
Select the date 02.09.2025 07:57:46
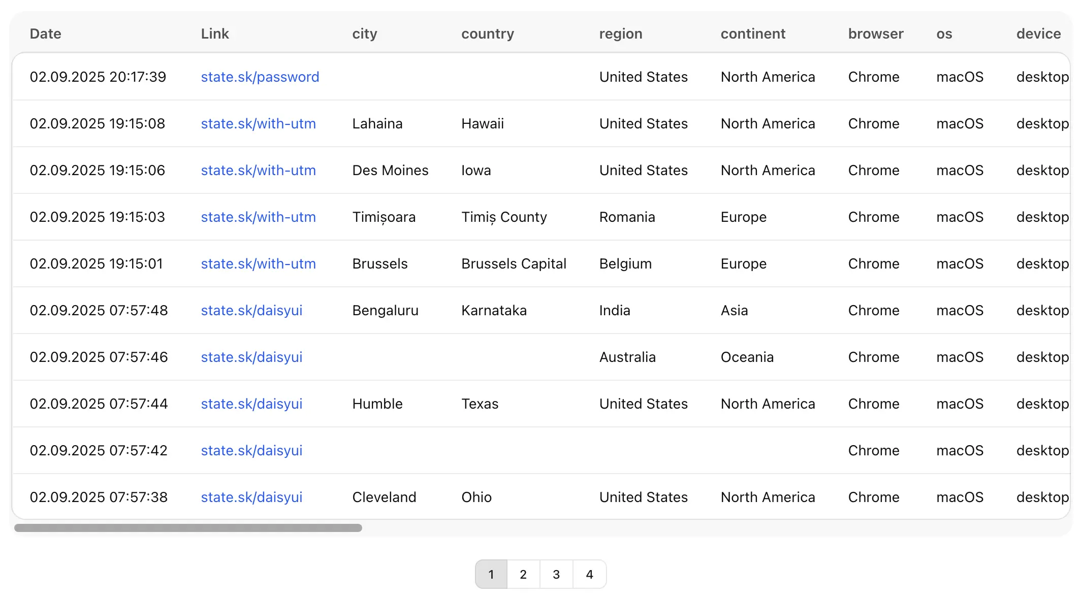99,357
